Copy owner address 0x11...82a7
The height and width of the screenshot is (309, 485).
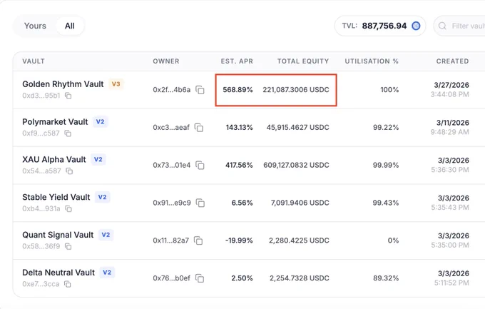point(198,240)
